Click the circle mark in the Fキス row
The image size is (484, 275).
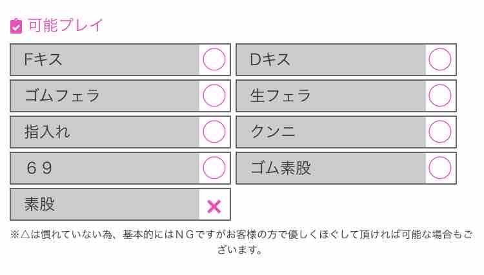point(214,59)
